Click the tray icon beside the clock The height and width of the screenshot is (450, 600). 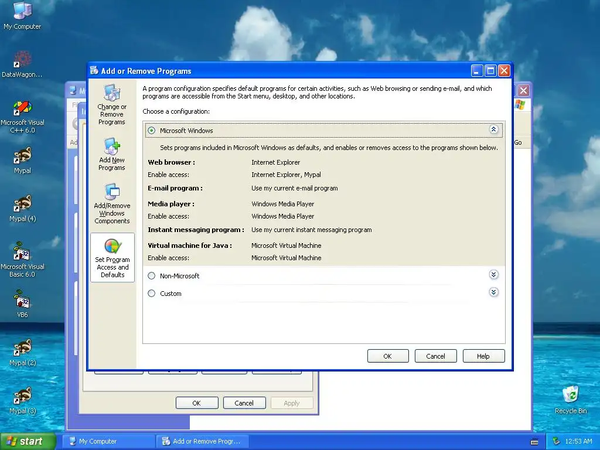[x=556, y=441]
